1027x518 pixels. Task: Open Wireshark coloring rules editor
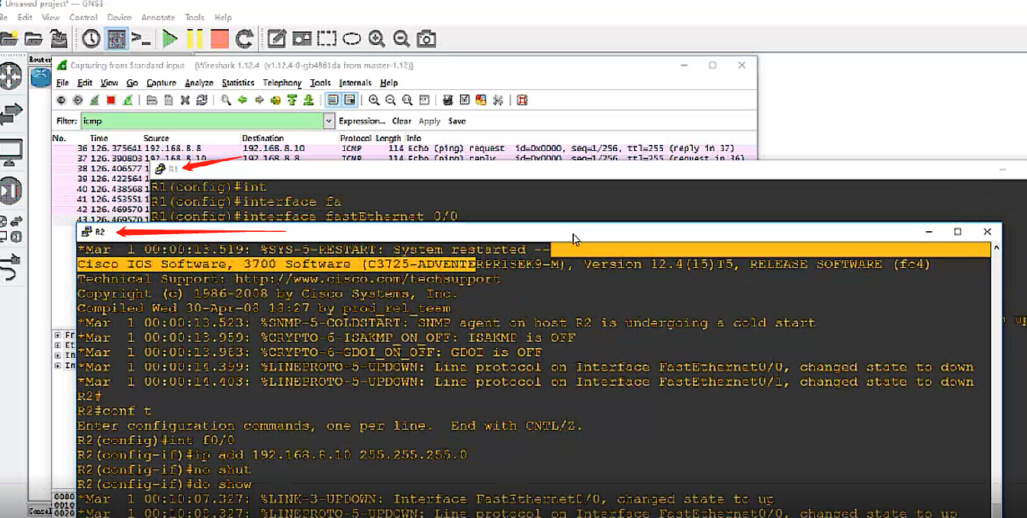pos(481,100)
